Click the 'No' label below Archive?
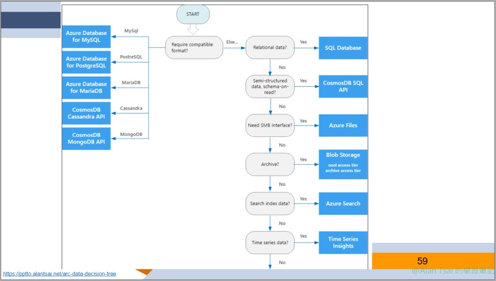 click(x=282, y=184)
